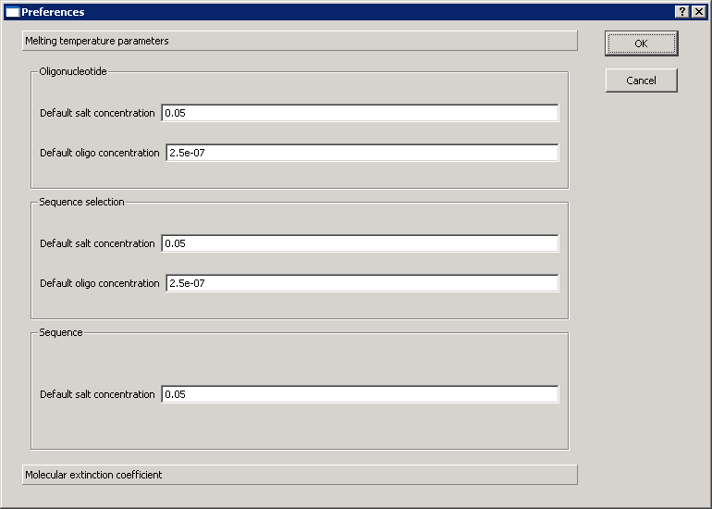Click Oligonucleotide's Default salt concentration label
Screen dimensions: 712x509
[x=97, y=113]
